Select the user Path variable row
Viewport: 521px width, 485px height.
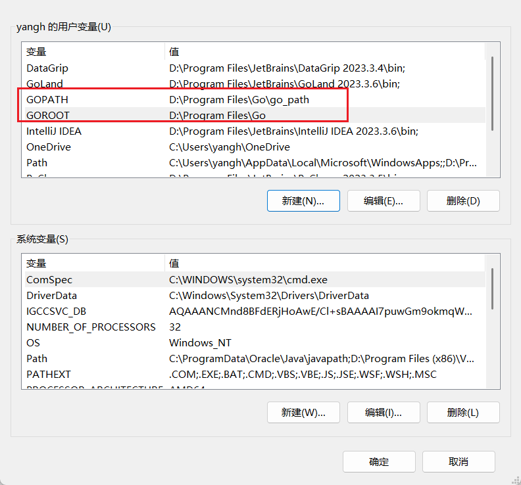(37, 163)
